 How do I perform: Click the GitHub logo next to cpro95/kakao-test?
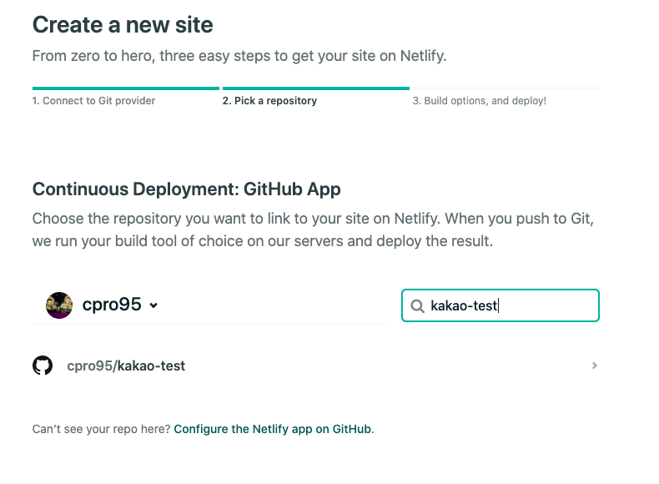[43, 366]
